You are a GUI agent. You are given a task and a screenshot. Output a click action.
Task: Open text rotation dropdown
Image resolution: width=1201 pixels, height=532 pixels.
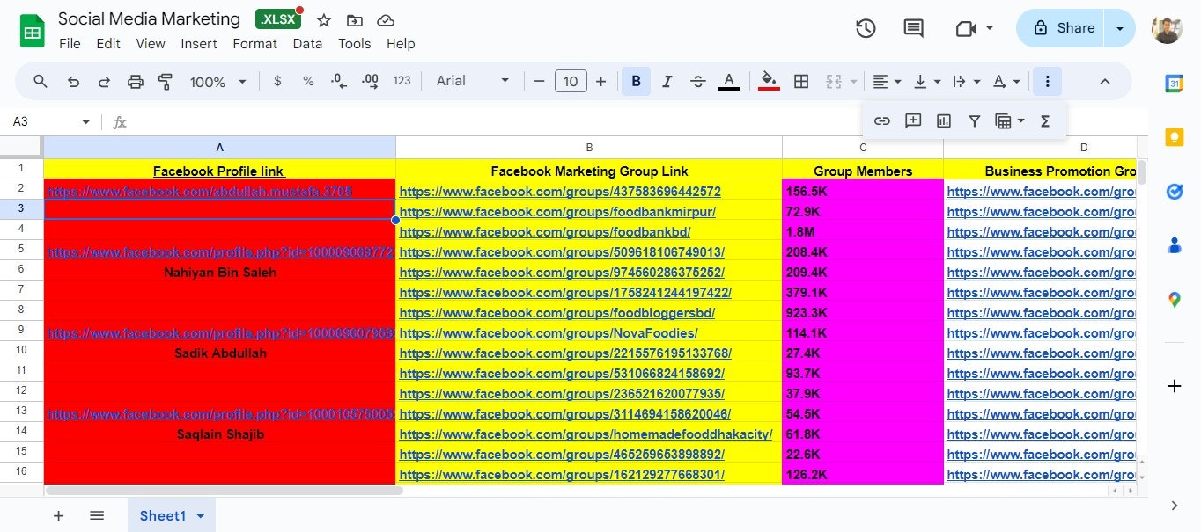point(1006,81)
